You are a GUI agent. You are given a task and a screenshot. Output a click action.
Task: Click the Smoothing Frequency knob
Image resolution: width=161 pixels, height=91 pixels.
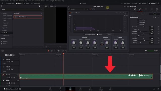(x=107, y=43)
